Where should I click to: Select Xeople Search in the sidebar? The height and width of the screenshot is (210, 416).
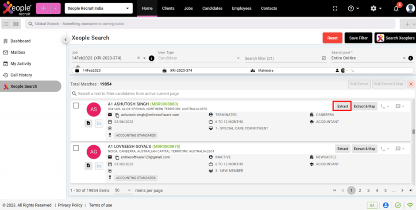pos(31,86)
